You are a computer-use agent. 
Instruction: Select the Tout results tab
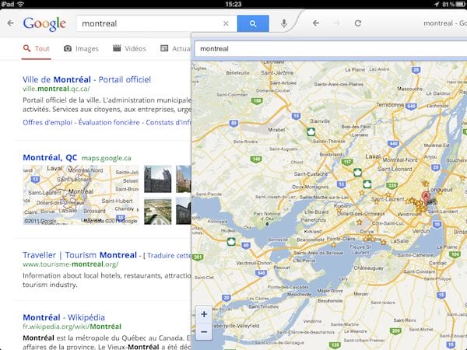[x=36, y=48]
